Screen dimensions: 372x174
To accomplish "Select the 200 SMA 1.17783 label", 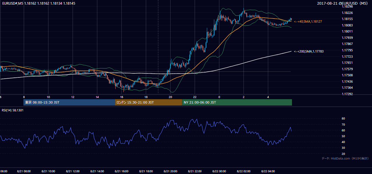I will click(x=309, y=51).
